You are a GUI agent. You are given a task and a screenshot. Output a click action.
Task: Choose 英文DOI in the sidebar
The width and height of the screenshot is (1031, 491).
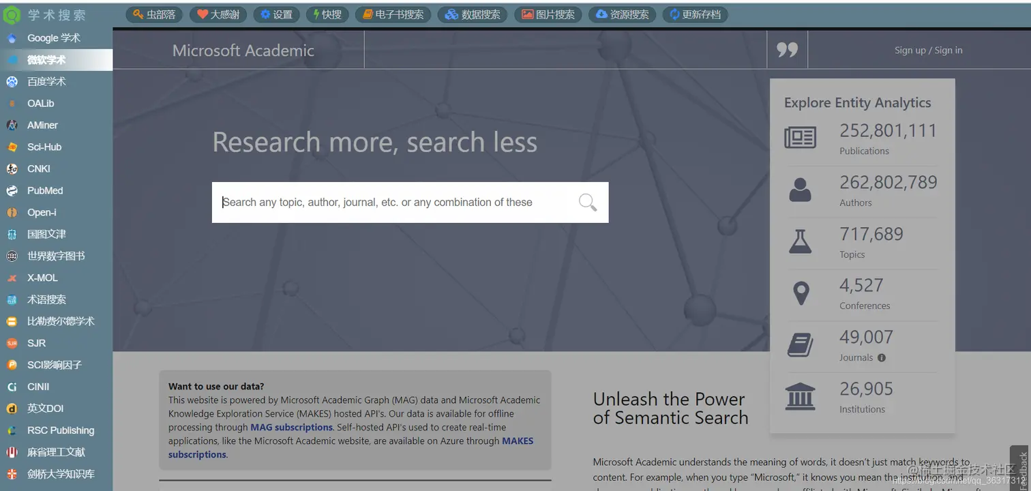point(56,408)
